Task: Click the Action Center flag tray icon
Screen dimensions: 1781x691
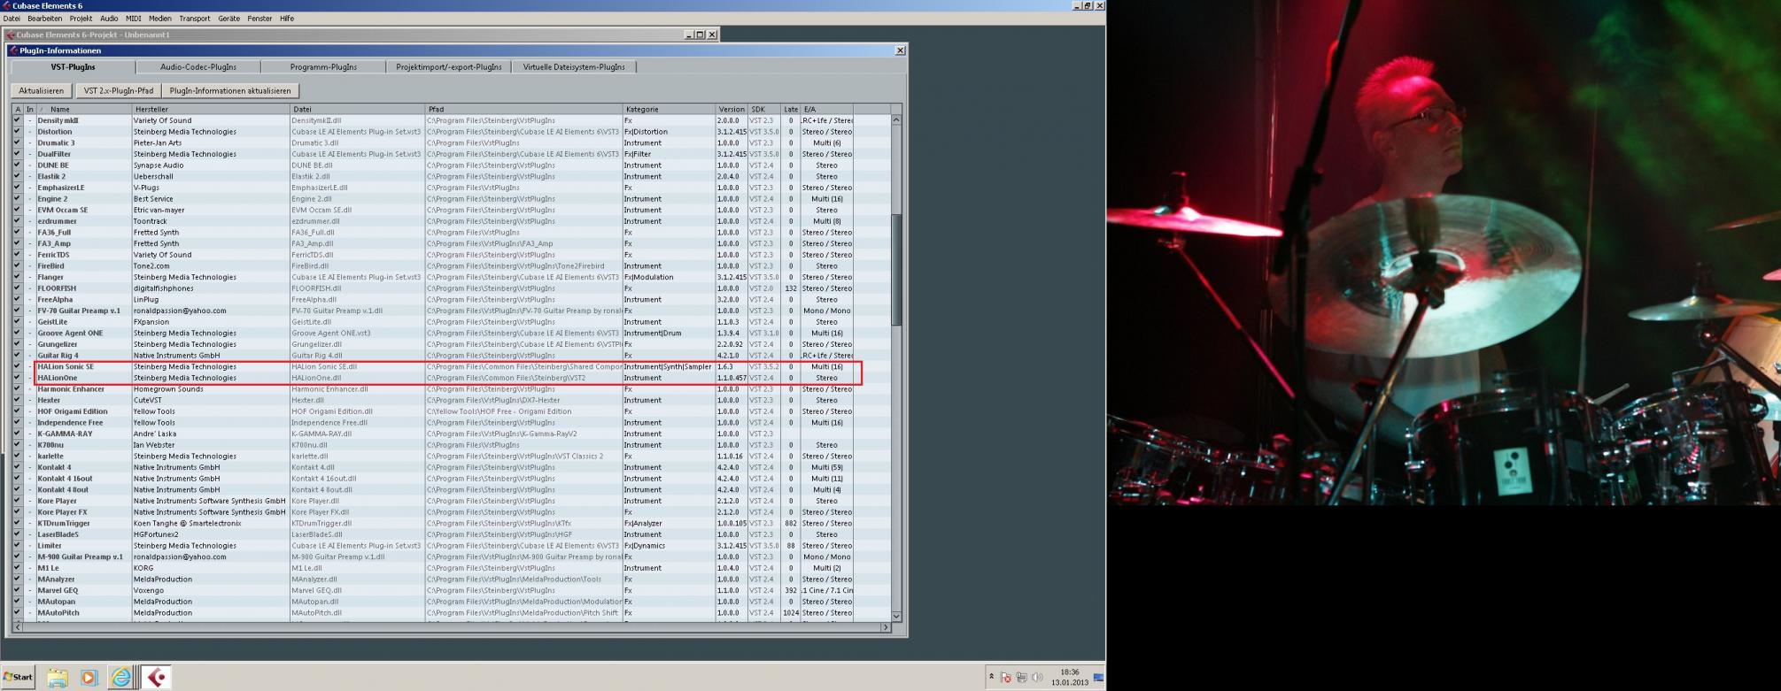Action: [x=1005, y=678]
